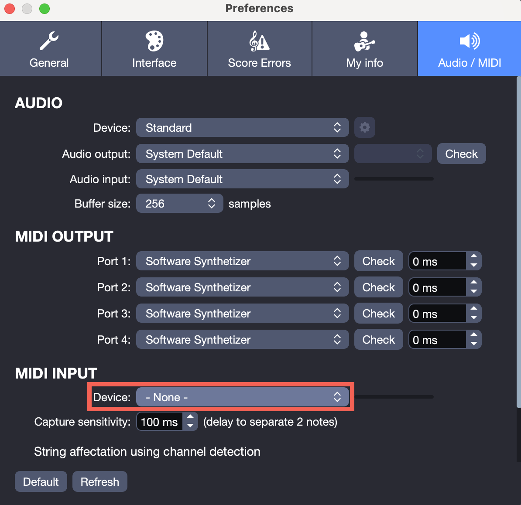Increase capture sensitivity with up arrow
Screen dimensions: 521x505
[190, 417]
